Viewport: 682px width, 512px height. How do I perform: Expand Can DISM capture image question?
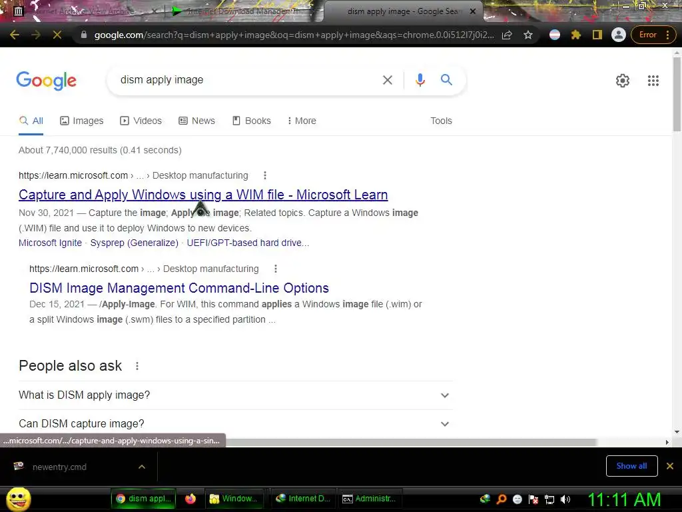click(x=235, y=423)
